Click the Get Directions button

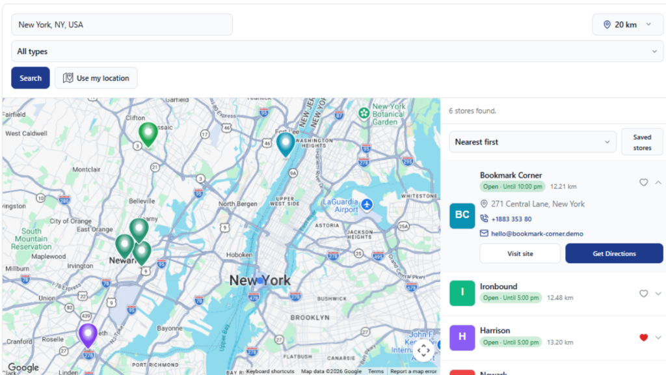tap(614, 253)
